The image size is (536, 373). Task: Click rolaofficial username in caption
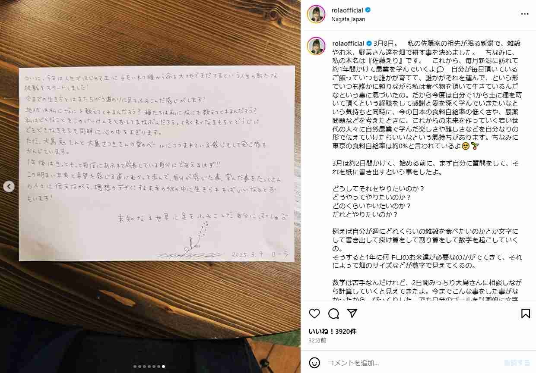pyautogui.click(x=348, y=44)
